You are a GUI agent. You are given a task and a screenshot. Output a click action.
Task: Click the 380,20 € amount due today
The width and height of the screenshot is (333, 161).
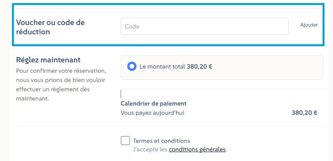tap(304, 113)
